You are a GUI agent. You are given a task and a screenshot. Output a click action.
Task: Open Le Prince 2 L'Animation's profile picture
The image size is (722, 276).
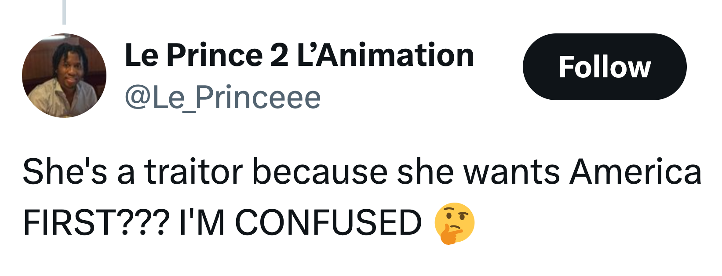point(64,76)
